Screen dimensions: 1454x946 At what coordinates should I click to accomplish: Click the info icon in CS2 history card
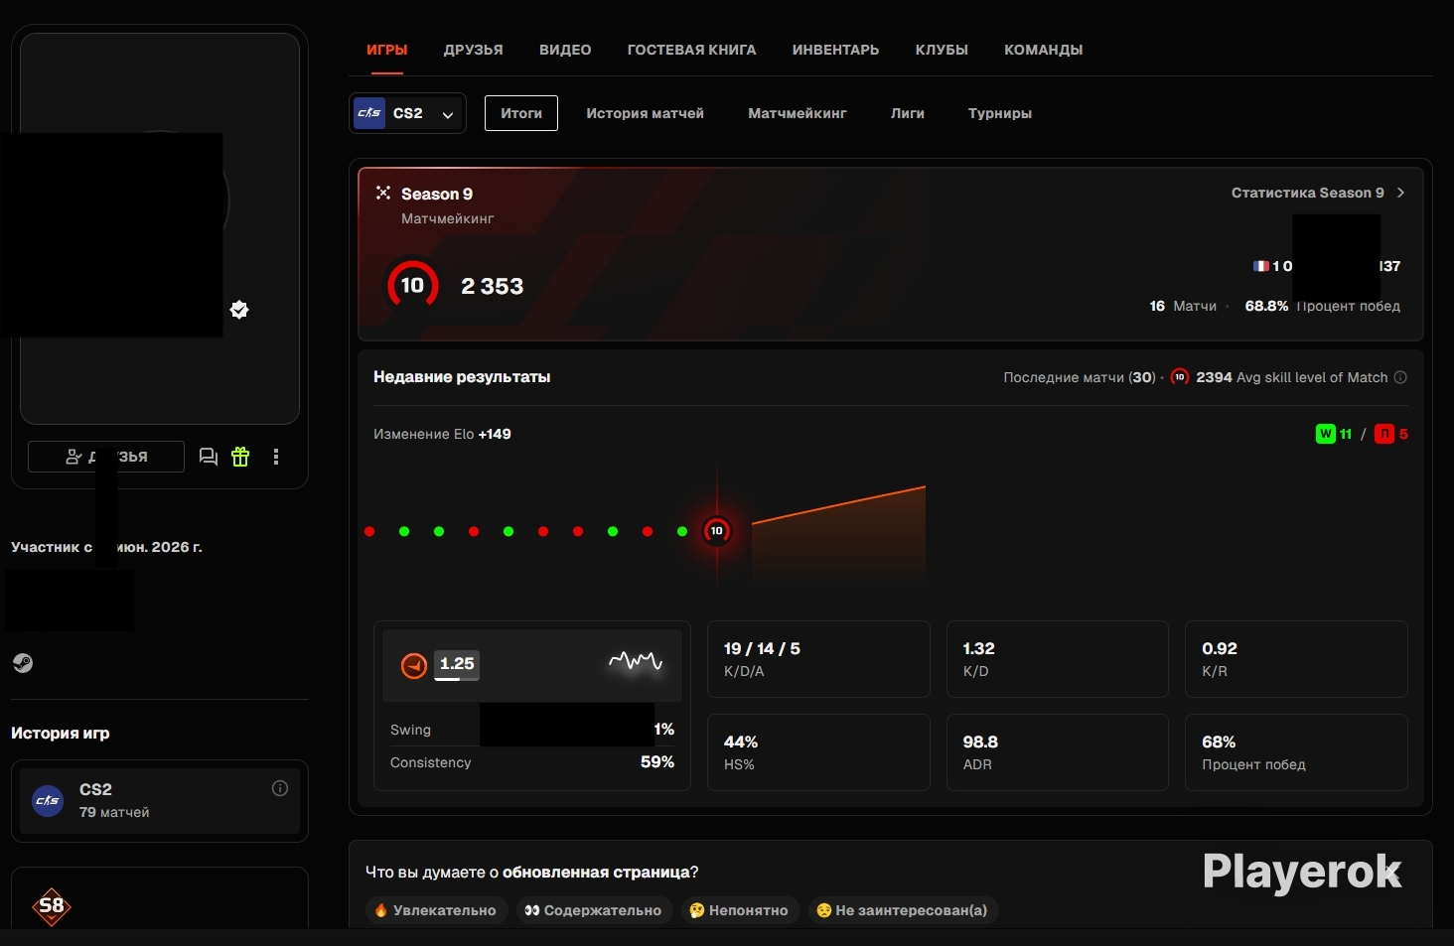pyautogui.click(x=280, y=788)
